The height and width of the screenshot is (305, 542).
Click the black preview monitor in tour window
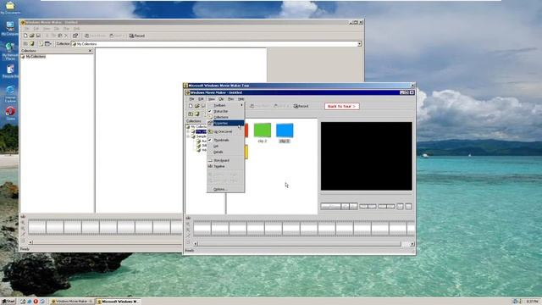367,156
